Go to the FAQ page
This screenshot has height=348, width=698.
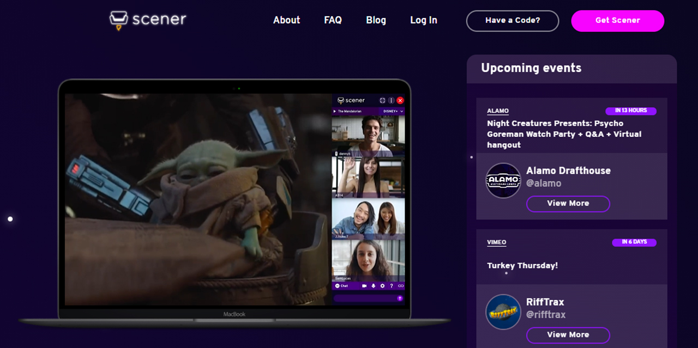click(x=333, y=20)
